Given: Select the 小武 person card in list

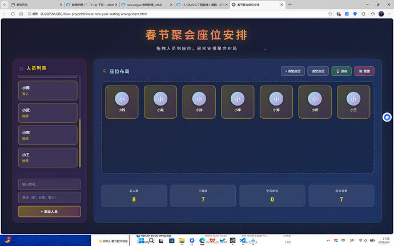Looking at the screenshot, I should click(48, 113).
